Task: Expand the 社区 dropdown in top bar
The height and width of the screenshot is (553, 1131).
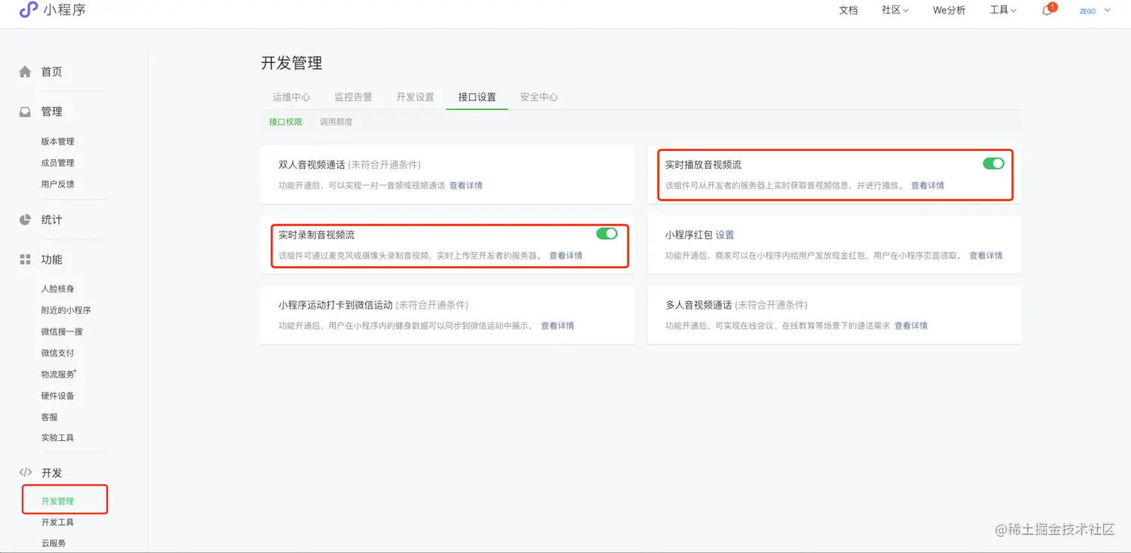Action: [895, 10]
